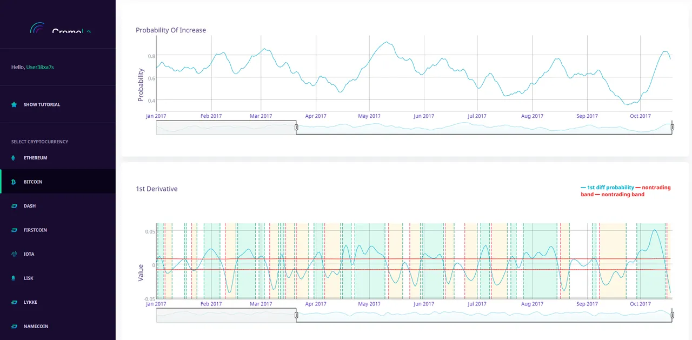Click right range slider handle of Derivative chart

click(x=673, y=315)
